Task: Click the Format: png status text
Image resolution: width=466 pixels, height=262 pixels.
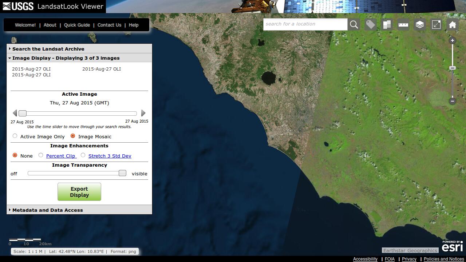Action: point(123,251)
